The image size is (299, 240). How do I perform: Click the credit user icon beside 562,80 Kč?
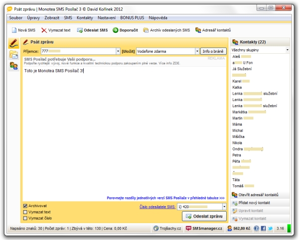(230, 228)
